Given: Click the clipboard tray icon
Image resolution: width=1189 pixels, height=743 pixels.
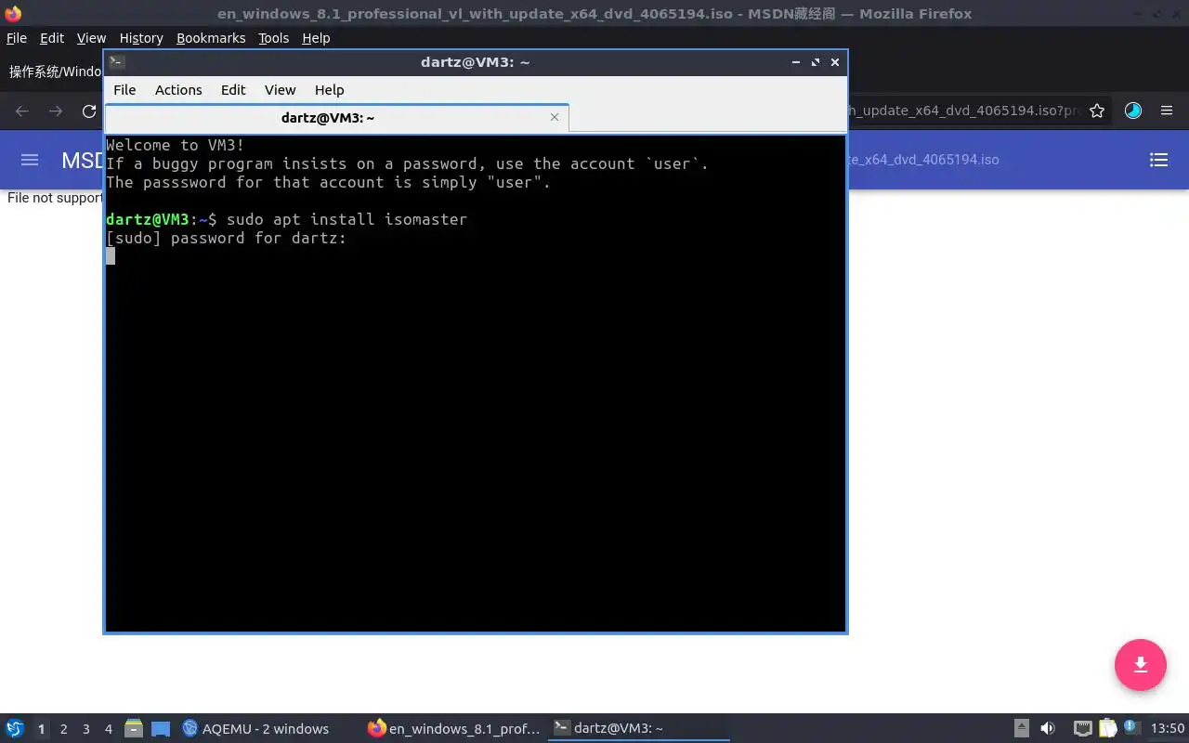Looking at the screenshot, I should pyautogui.click(x=1108, y=728).
